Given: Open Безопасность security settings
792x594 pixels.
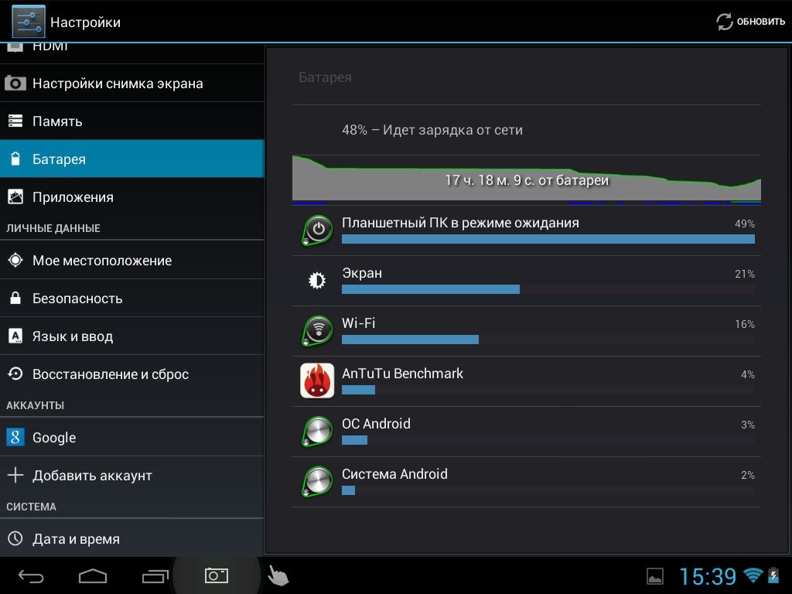Looking at the screenshot, I should coord(131,299).
